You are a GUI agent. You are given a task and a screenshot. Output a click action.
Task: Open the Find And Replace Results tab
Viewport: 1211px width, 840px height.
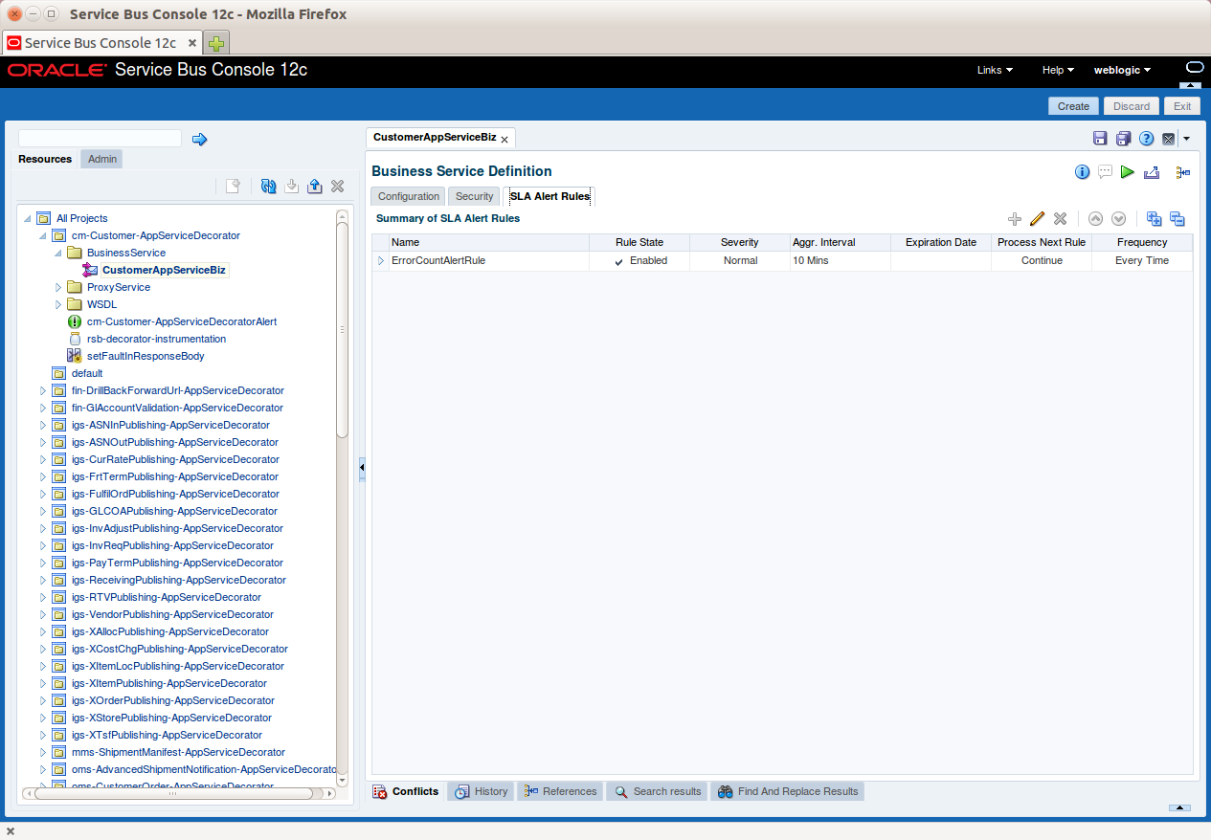pos(787,791)
